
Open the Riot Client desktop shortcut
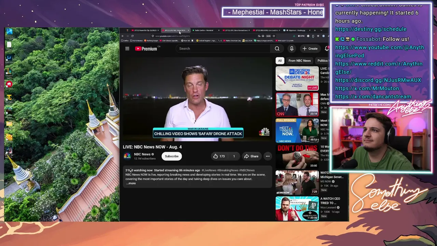point(9,84)
